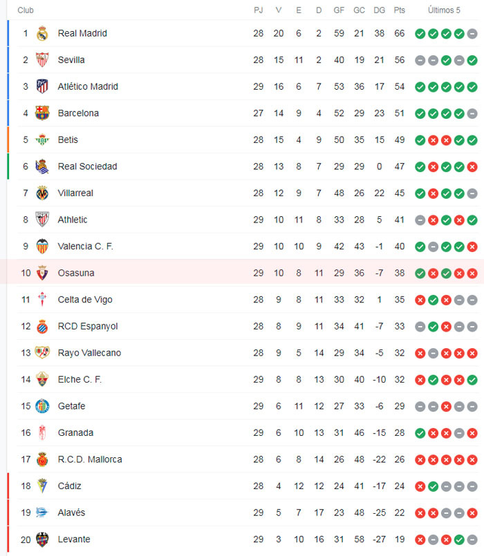The image size is (484, 556).
Task: Click the Real Madrid crest icon
Action: [x=42, y=33]
